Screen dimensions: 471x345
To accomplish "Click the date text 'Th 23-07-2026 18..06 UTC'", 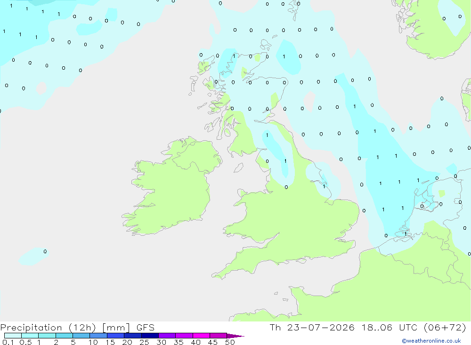I will [x=345, y=327].
